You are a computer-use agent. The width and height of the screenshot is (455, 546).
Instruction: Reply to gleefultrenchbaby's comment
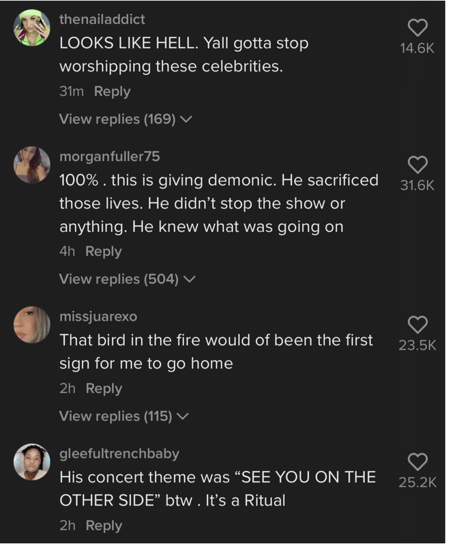[x=104, y=526]
